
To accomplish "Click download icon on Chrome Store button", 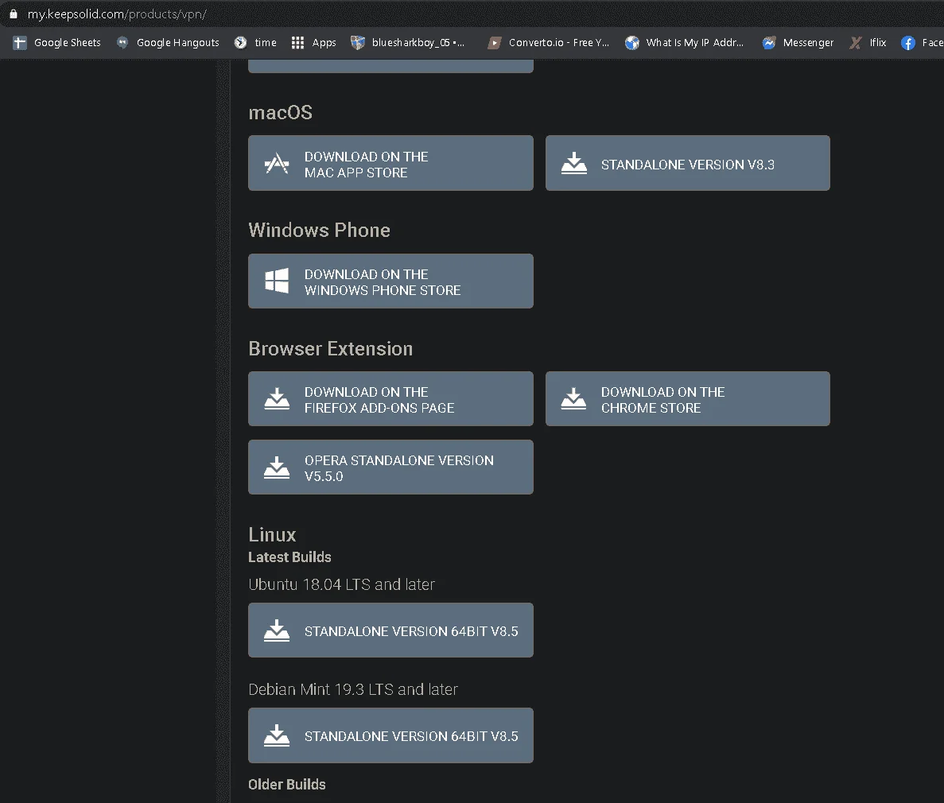I will pyautogui.click(x=573, y=398).
